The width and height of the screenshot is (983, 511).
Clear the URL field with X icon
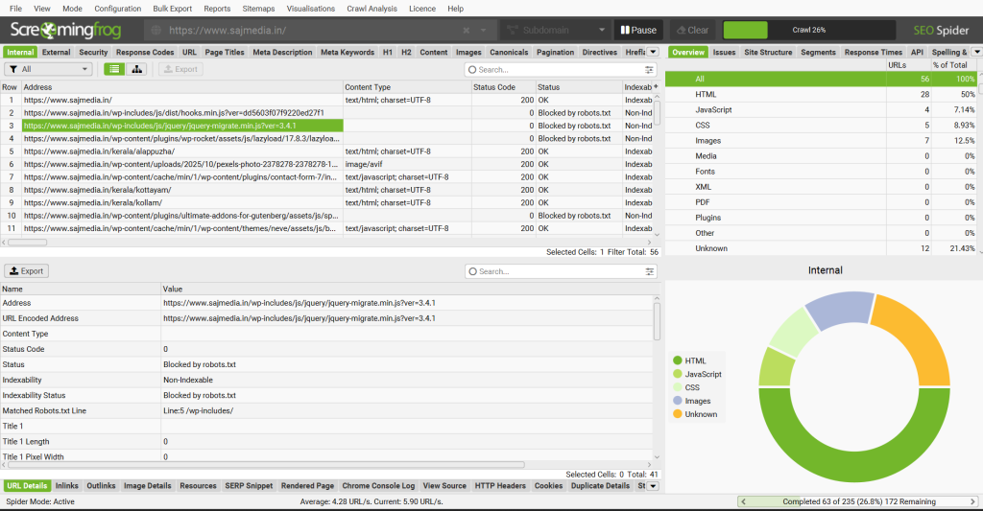click(x=467, y=30)
